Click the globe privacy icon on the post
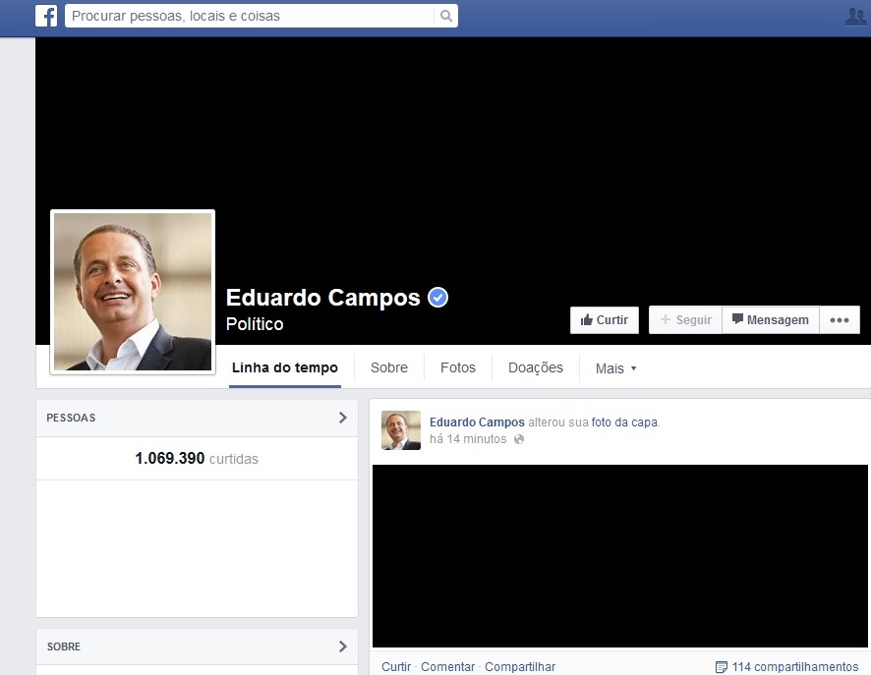 (x=519, y=440)
